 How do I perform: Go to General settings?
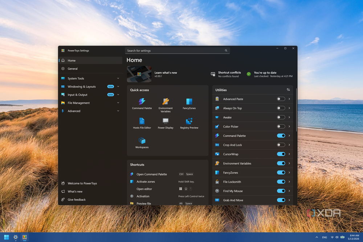pos(90,69)
